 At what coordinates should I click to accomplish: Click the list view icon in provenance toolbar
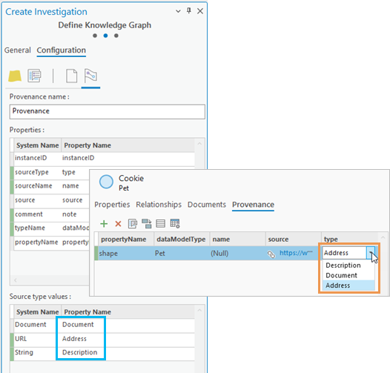coord(160,223)
